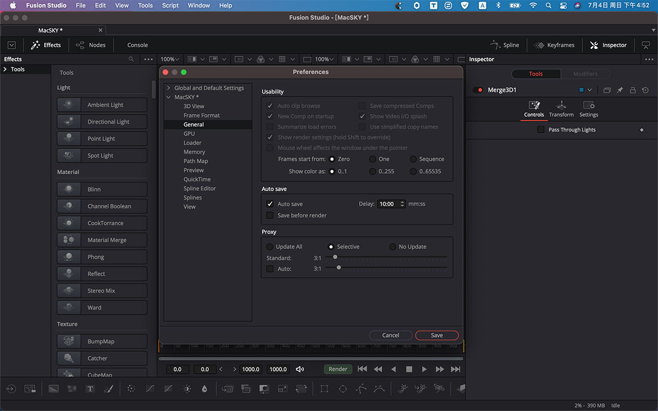Click the Save button
658x411 pixels.
click(x=437, y=335)
